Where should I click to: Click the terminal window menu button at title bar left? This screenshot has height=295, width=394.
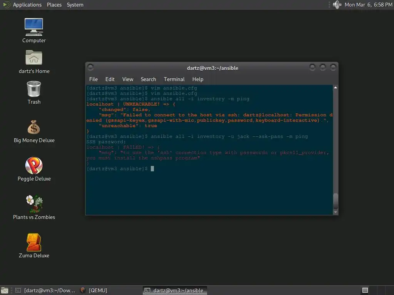tap(90, 67)
